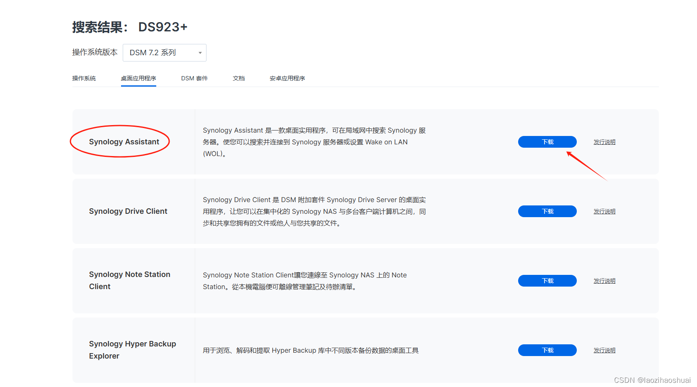697x387 pixels.
Task: Click the Hyper Backup Explorer description text
Action: coord(311,350)
